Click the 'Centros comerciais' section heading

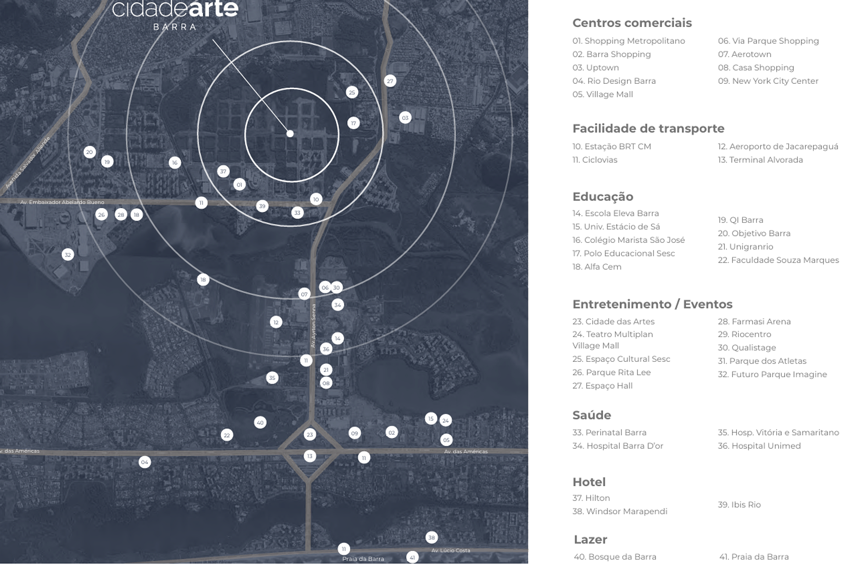pos(631,23)
